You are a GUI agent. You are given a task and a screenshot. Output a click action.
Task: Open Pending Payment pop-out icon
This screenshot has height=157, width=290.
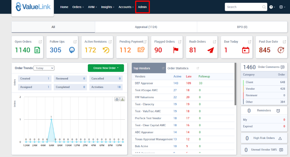click(x=145, y=42)
